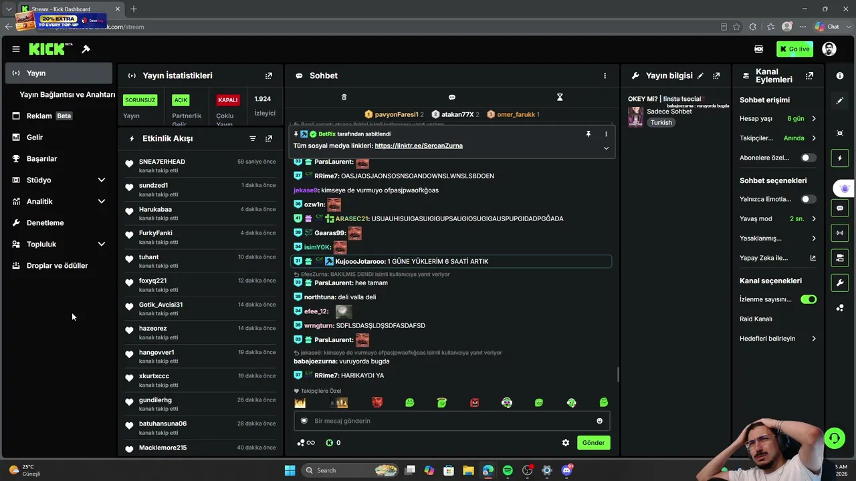
Task: Toggle the İzlenme sayısını switch
Action: pyautogui.click(x=809, y=299)
